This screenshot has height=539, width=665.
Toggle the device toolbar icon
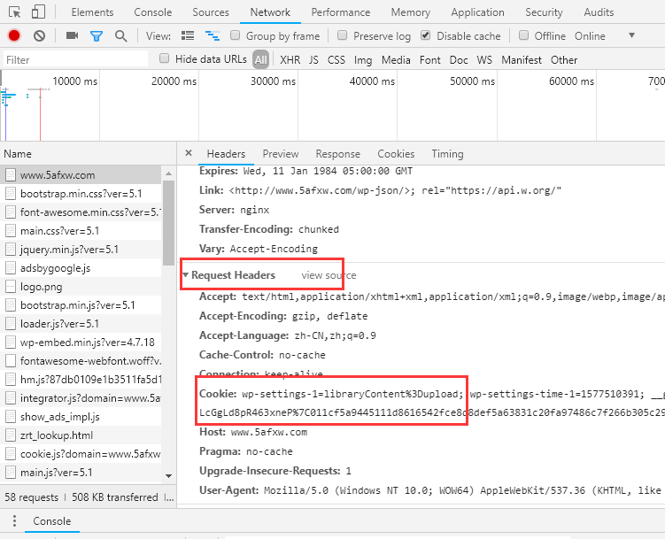[38, 12]
